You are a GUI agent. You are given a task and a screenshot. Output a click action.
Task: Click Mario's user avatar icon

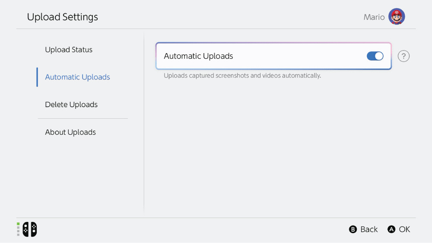pos(397,17)
